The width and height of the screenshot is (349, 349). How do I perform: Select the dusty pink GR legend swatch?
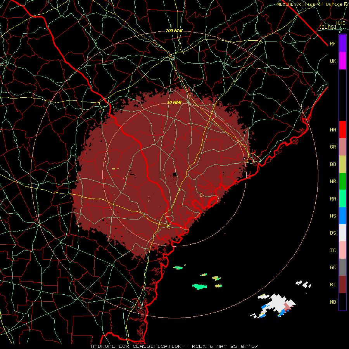pos(342,147)
